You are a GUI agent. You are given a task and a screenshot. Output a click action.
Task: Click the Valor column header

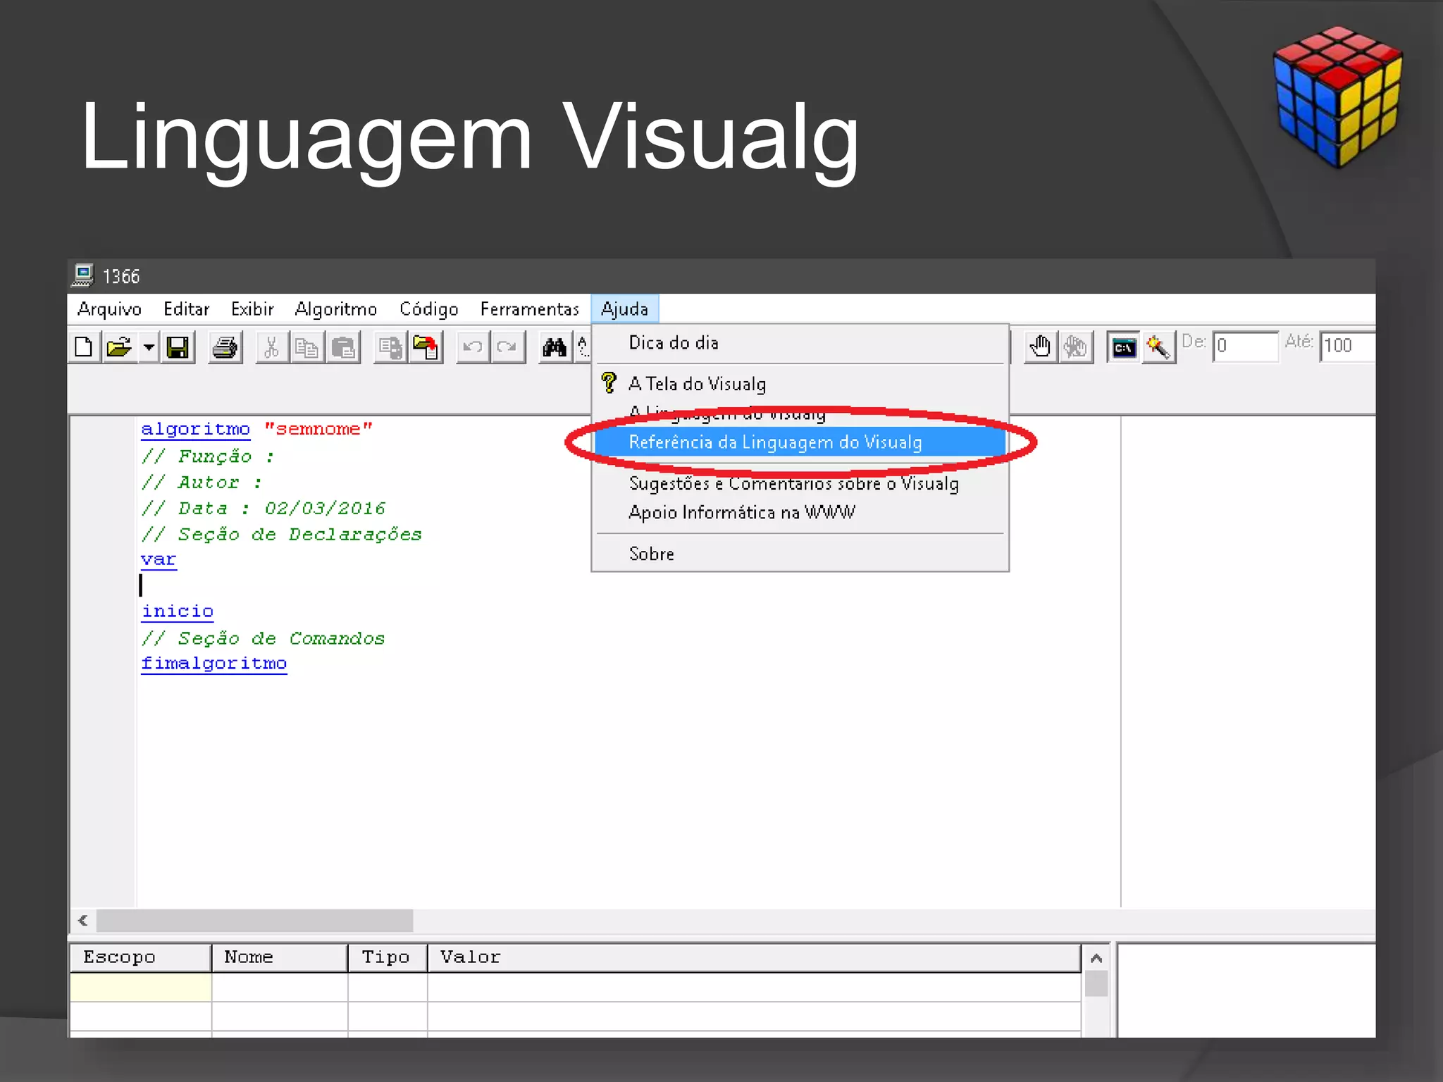[754, 958]
